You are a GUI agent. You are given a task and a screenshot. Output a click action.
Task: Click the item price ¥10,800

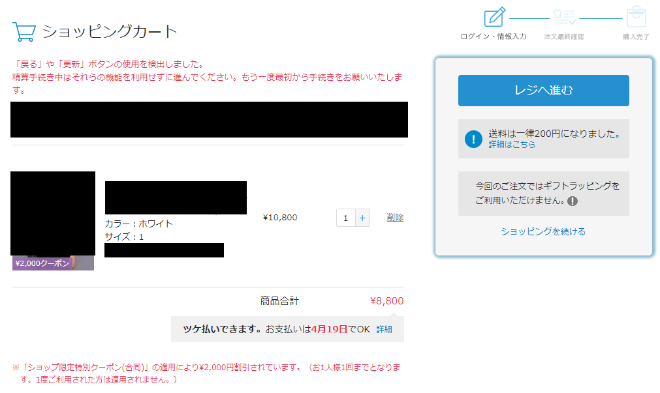coord(280,217)
